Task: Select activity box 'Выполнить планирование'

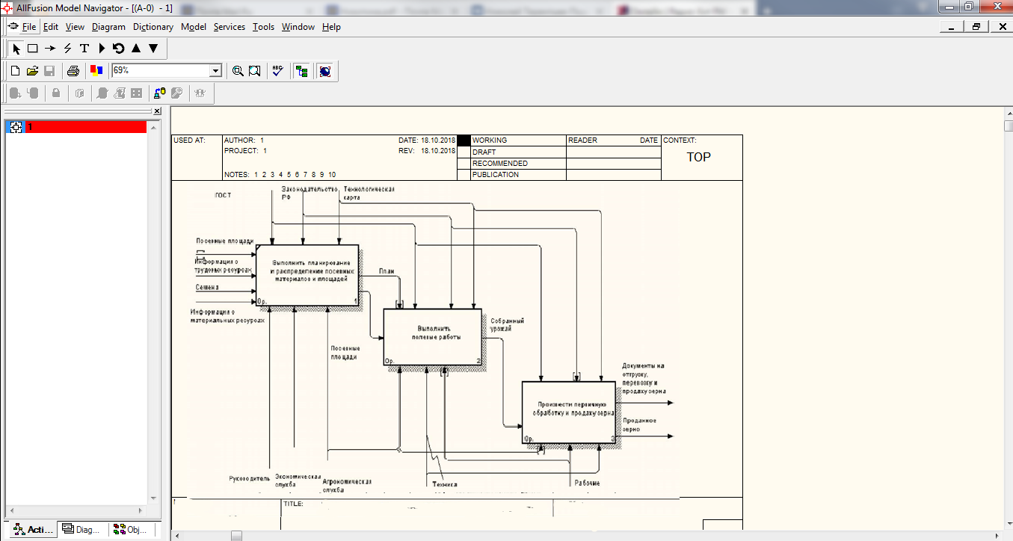Action: click(307, 276)
